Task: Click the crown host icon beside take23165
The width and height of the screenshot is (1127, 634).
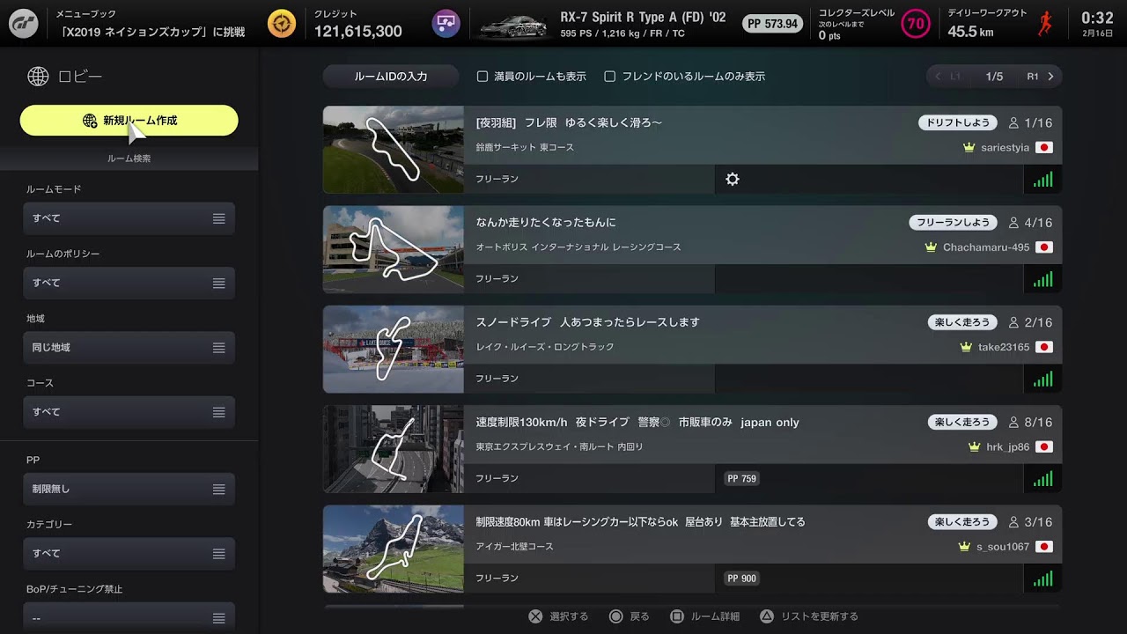Action: (966, 347)
